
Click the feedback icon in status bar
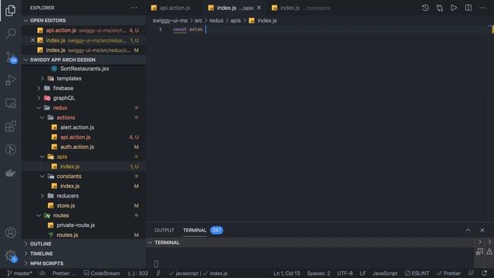[x=471, y=273]
